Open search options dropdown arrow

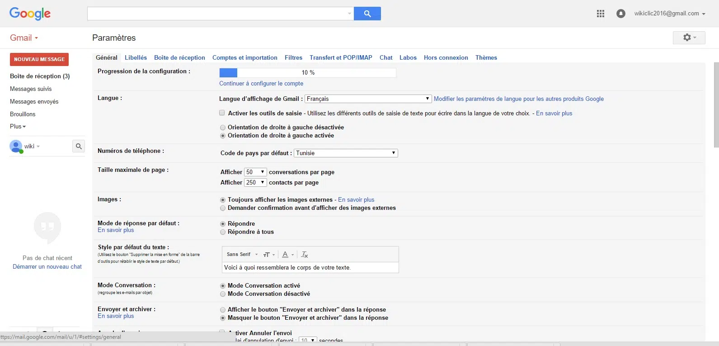pos(349,14)
